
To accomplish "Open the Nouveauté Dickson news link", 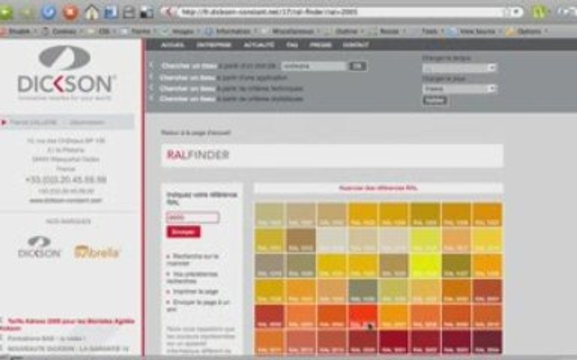I will click(x=68, y=348).
